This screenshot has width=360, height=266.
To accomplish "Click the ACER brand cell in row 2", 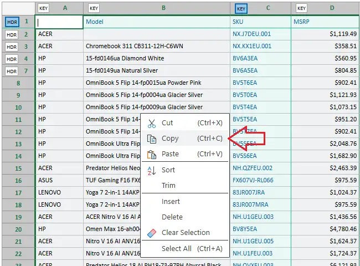I will 59,34.
